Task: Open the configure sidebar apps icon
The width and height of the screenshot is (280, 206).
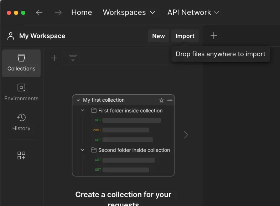Action: (21, 155)
